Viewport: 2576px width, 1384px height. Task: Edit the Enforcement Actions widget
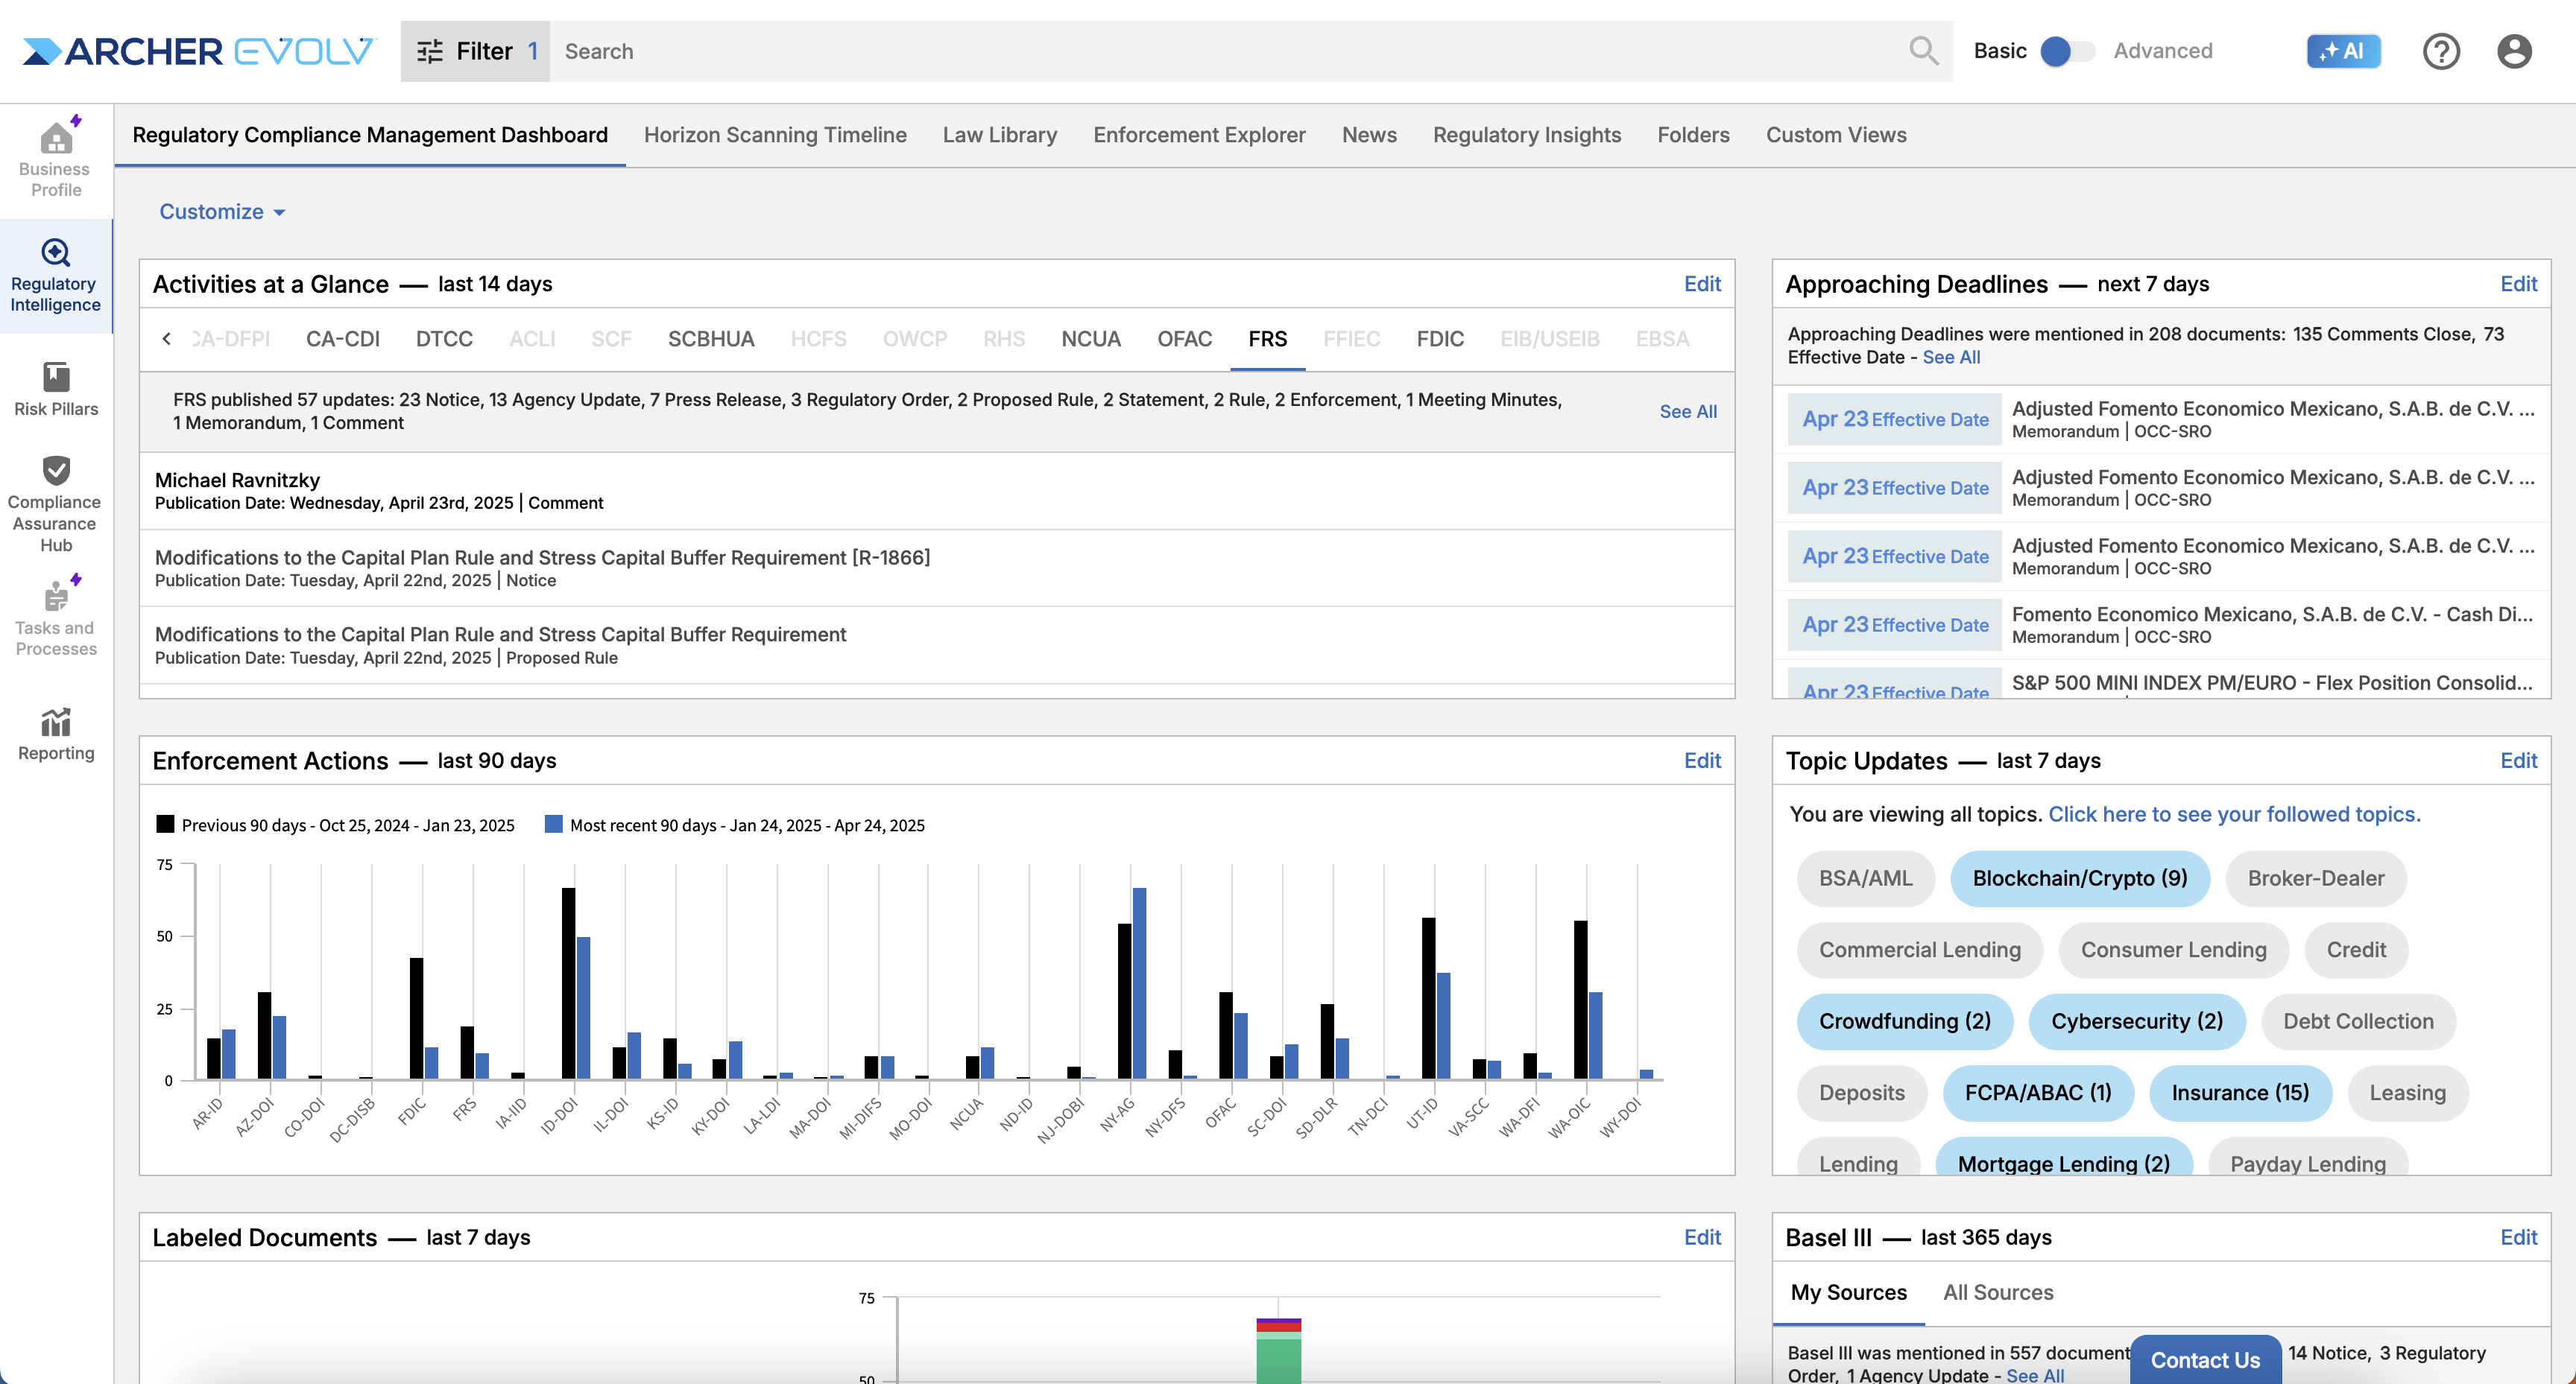tap(1701, 761)
